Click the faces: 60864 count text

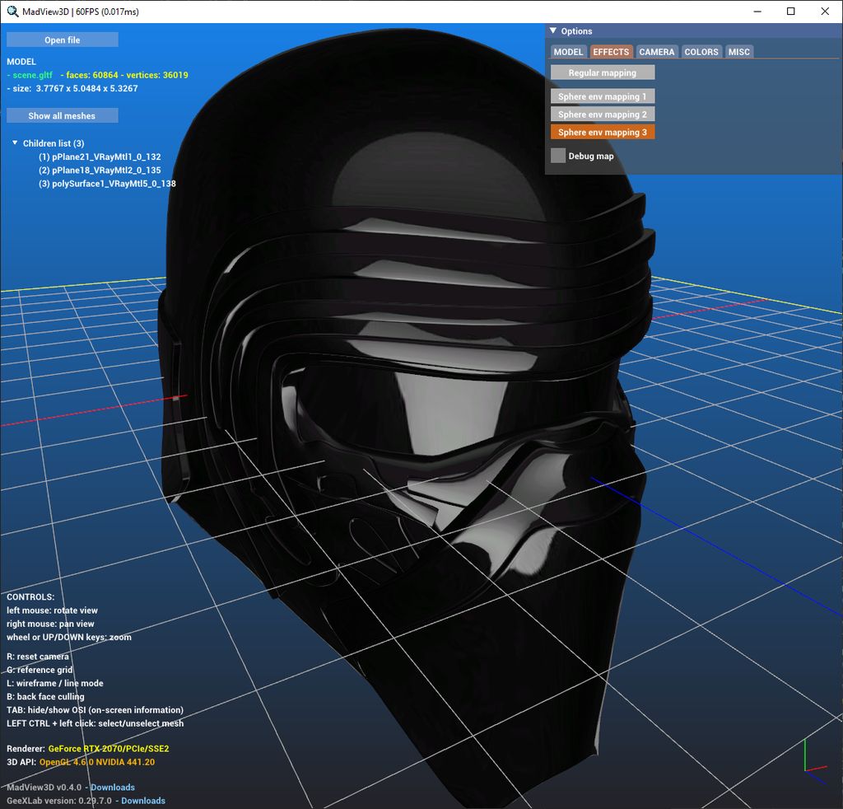(x=92, y=75)
